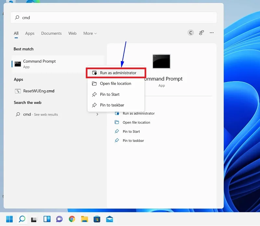Click the Best match heading text
Viewport: 260px width, 226px height.
pos(23,49)
